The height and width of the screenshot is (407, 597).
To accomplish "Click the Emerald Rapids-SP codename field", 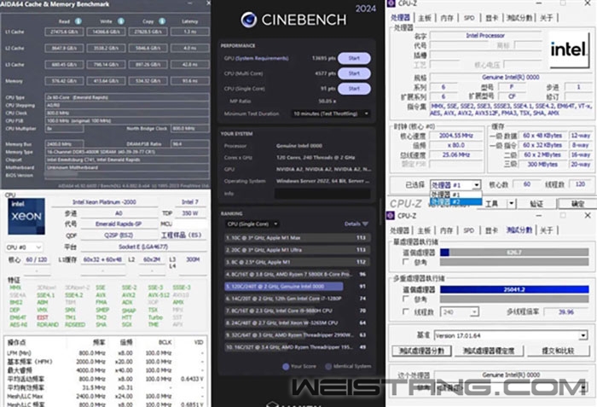I will click(118, 224).
